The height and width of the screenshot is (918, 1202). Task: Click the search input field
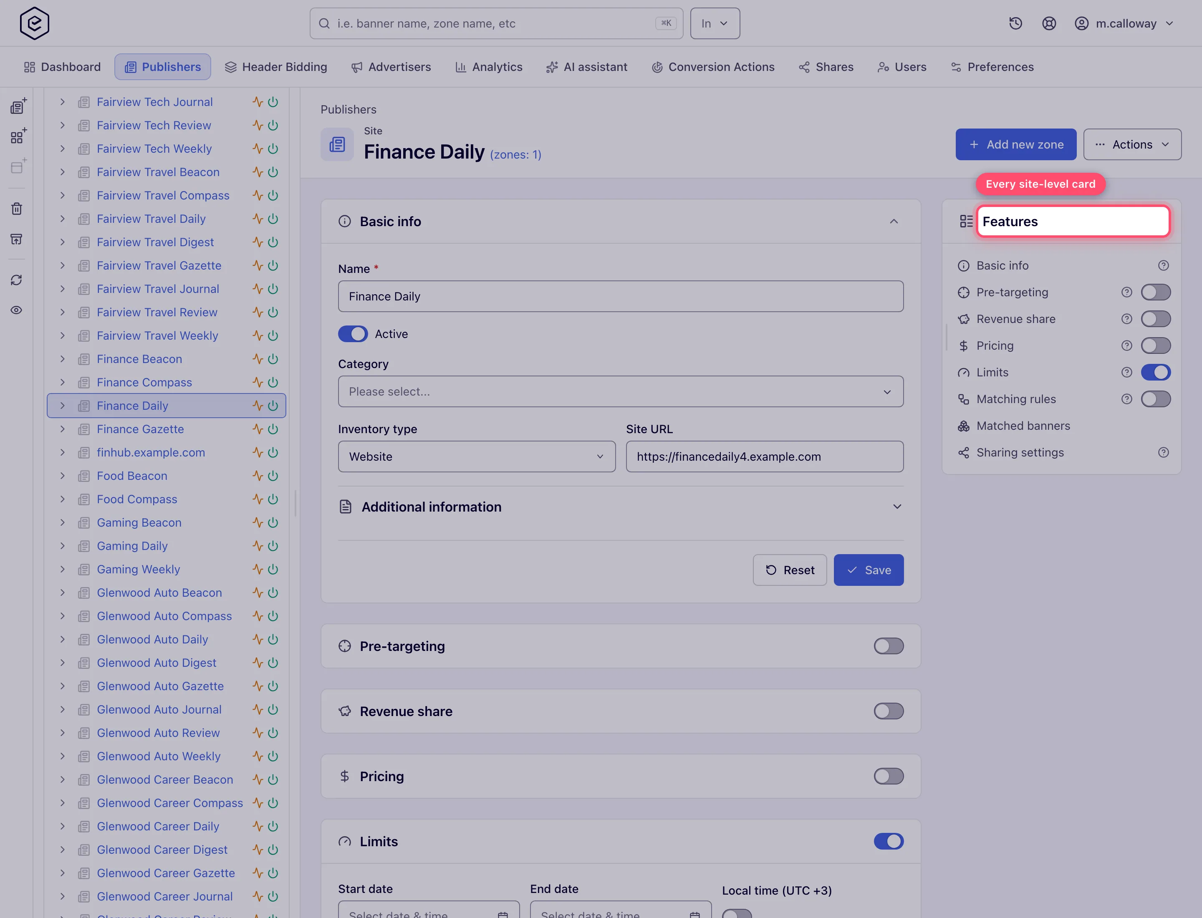coord(496,23)
